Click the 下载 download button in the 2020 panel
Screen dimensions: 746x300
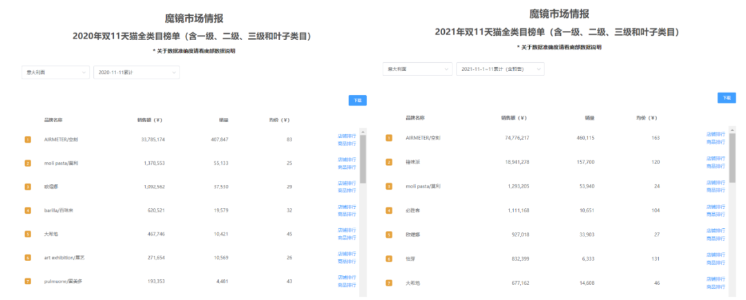(357, 100)
